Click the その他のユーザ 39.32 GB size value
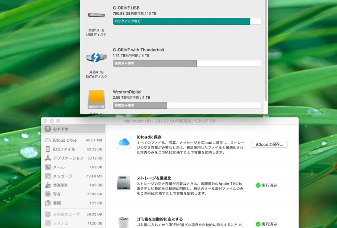337x228 pixels. (x=95, y=214)
